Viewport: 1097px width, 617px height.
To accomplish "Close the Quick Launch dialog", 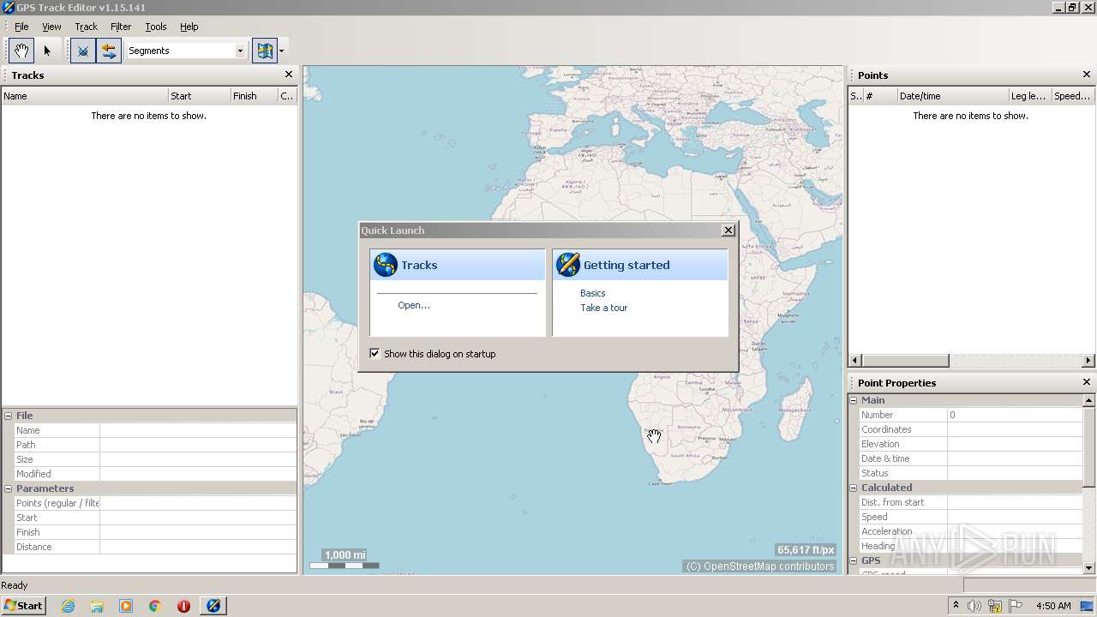I will 728,230.
